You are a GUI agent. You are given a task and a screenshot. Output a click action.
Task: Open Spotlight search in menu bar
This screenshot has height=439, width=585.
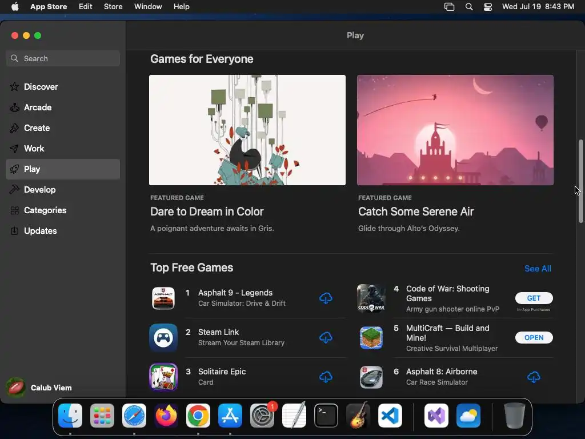coord(469,6)
